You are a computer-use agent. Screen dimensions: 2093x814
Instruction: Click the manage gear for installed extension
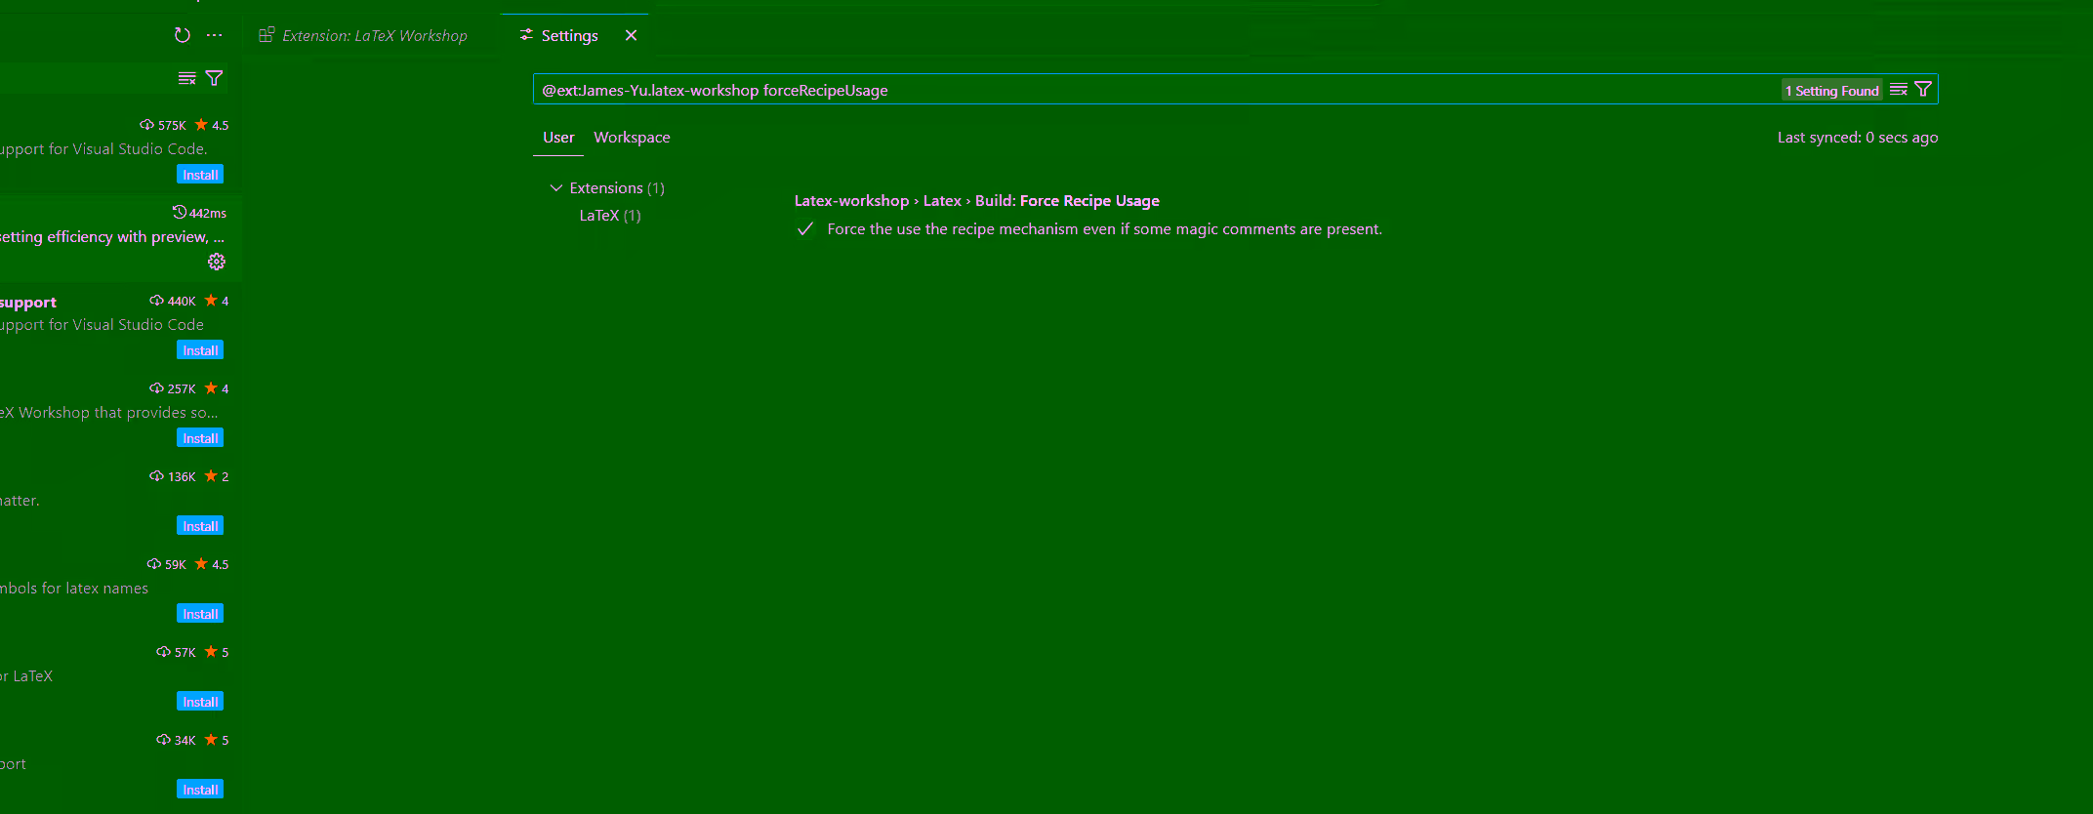coord(217,262)
